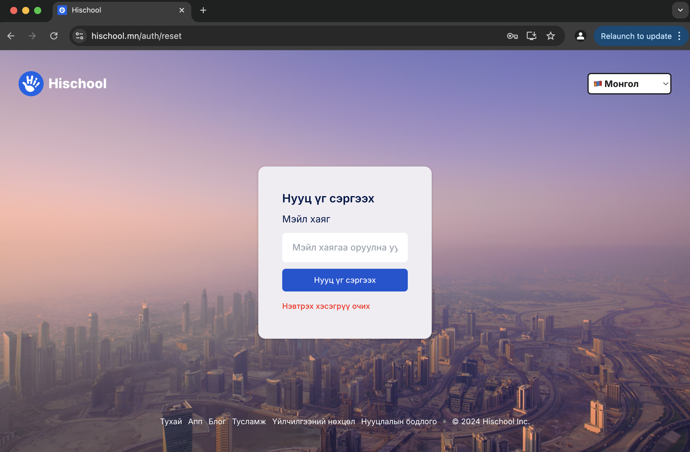
Task: Open the Монгол language dropdown
Action: pyautogui.click(x=629, y=84)
